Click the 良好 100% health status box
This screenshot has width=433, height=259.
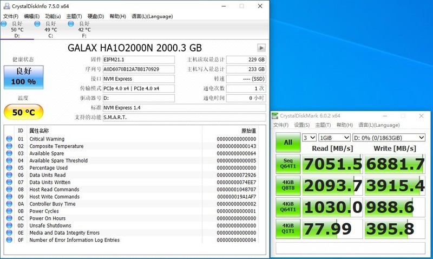(x=23, y=77)
